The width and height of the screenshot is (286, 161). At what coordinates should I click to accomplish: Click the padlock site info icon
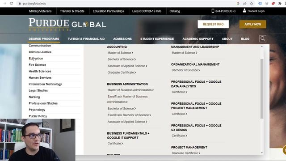(20, 4)
